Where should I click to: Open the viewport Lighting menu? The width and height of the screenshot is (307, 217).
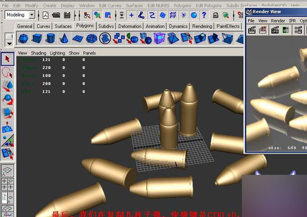(58, 53)
